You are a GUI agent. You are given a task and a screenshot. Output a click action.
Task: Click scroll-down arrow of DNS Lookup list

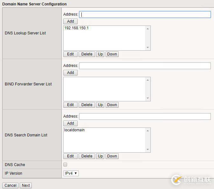(148, 47)
